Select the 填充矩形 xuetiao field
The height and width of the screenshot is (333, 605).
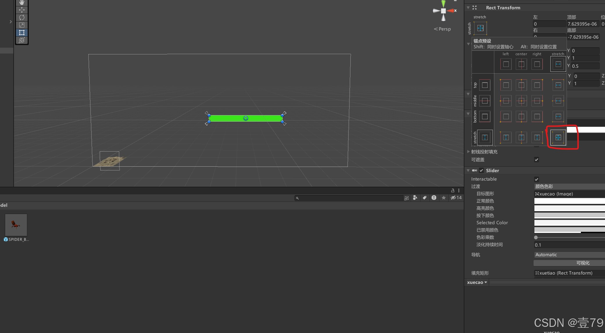(569, 273)
